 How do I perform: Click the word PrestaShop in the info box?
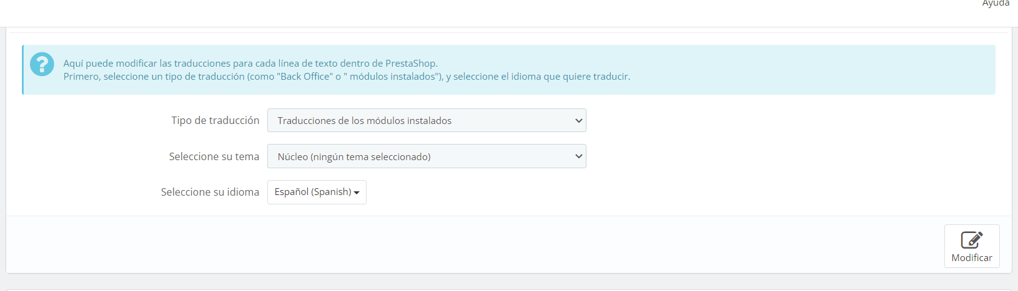click(x=410, y=63)
